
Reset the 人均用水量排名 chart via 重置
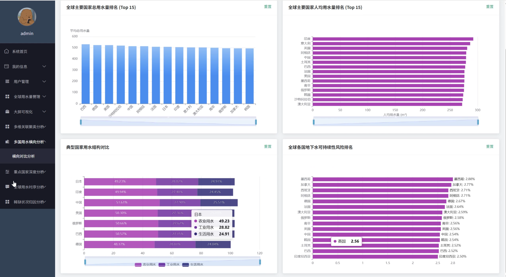(490, 7)
